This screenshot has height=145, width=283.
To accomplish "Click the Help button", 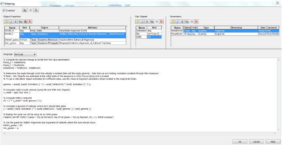I will [x=273, y=142].
